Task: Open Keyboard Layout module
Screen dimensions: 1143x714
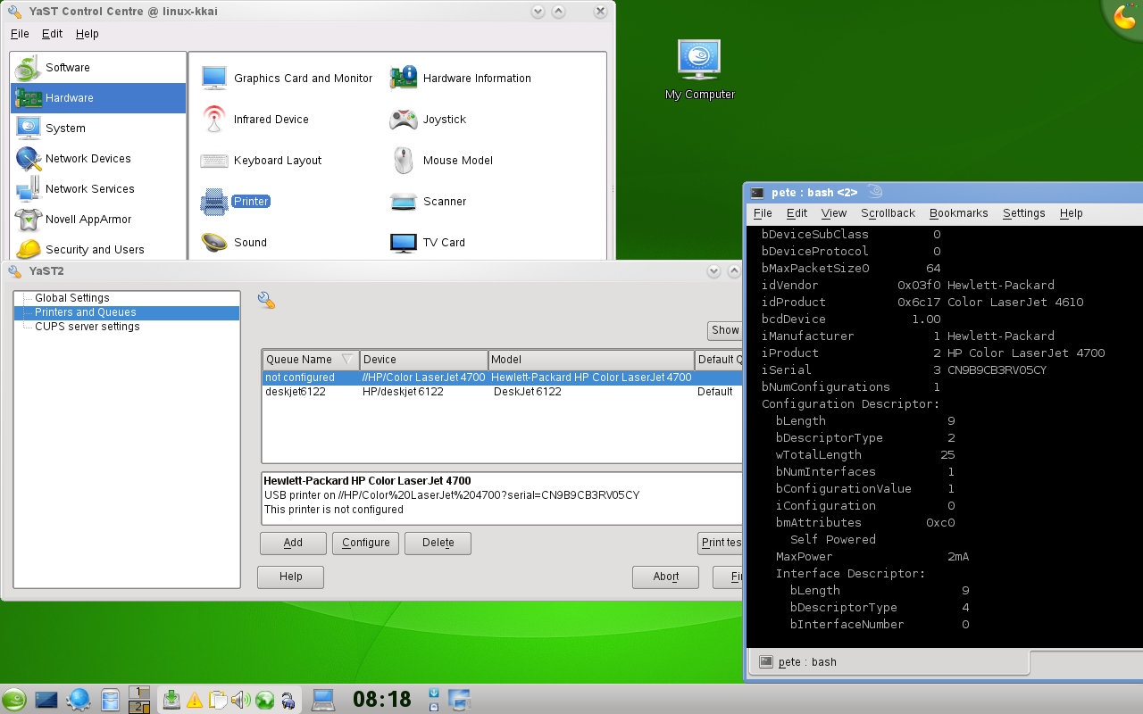Action: tap(261, 161)
